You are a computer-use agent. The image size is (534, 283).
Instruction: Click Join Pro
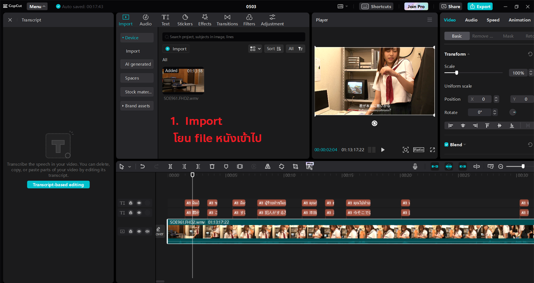[x=416, y=6]
